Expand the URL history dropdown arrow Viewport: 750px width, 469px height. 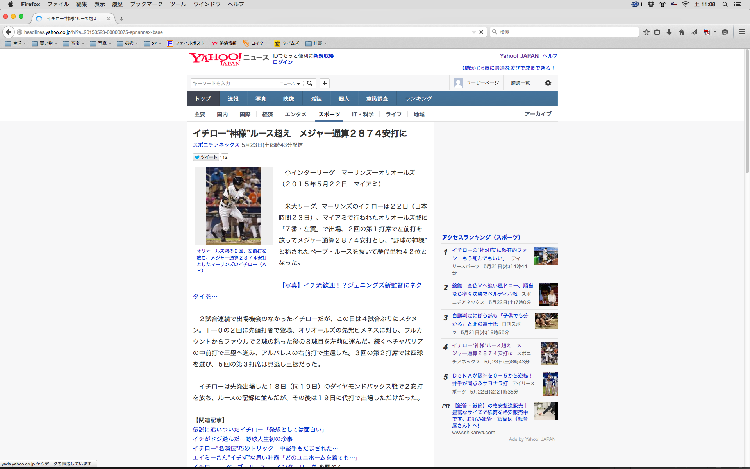click(x=474, y=32)
